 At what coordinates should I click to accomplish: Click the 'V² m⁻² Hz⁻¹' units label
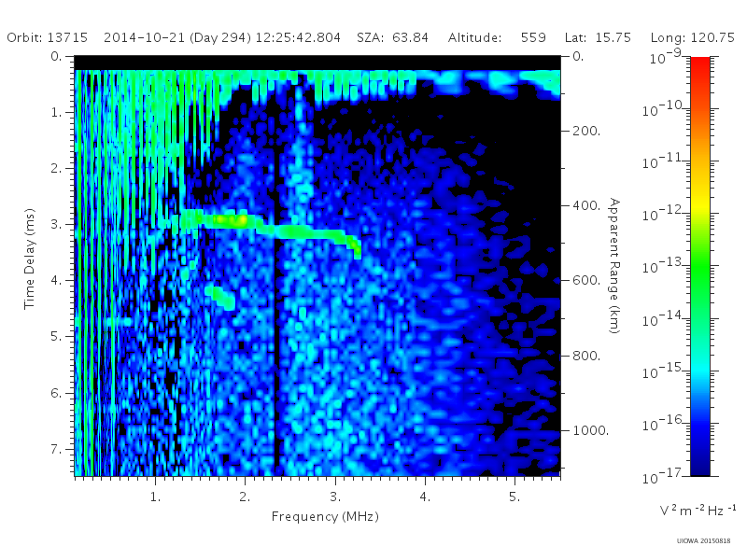[x=698, y=511]
